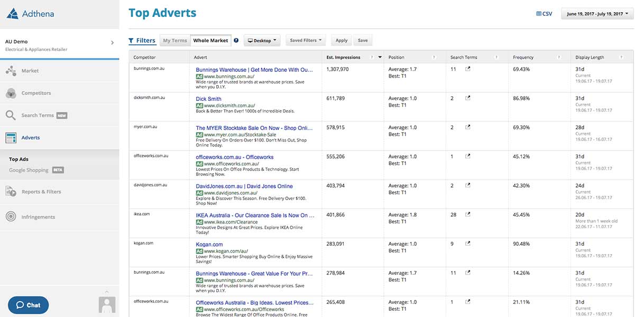Click the user avatar icon
Viewport: 643px width, 317px height.
107,304
